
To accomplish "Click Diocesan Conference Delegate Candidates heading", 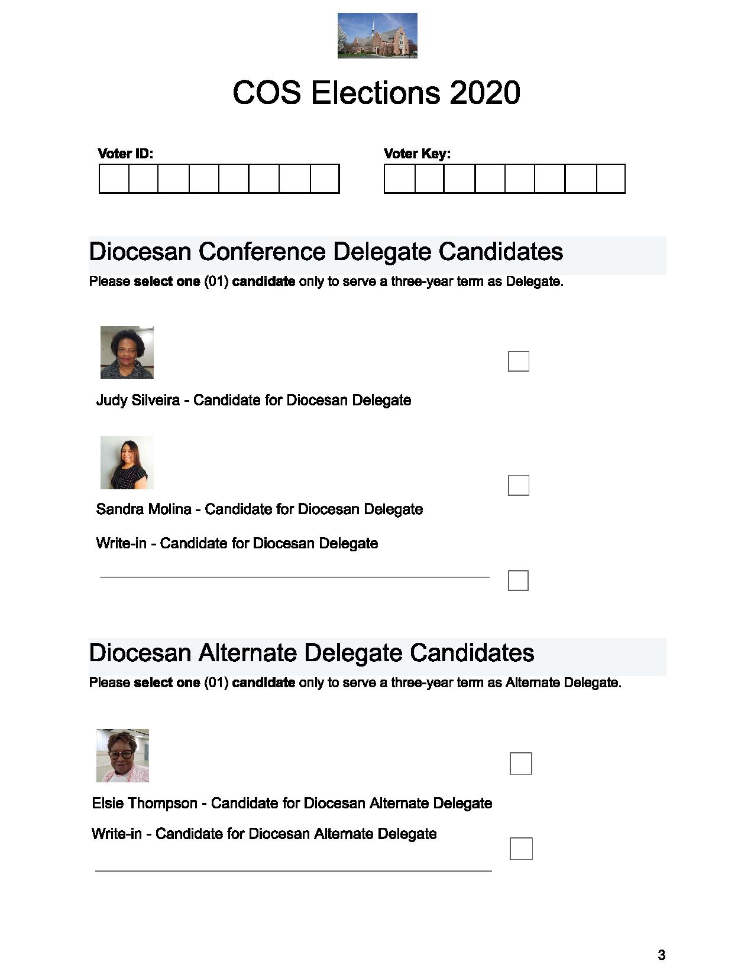I will tap(326, 252).
